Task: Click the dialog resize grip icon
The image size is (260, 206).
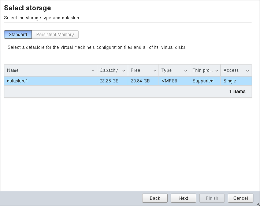Action: [x=258, y=204]
